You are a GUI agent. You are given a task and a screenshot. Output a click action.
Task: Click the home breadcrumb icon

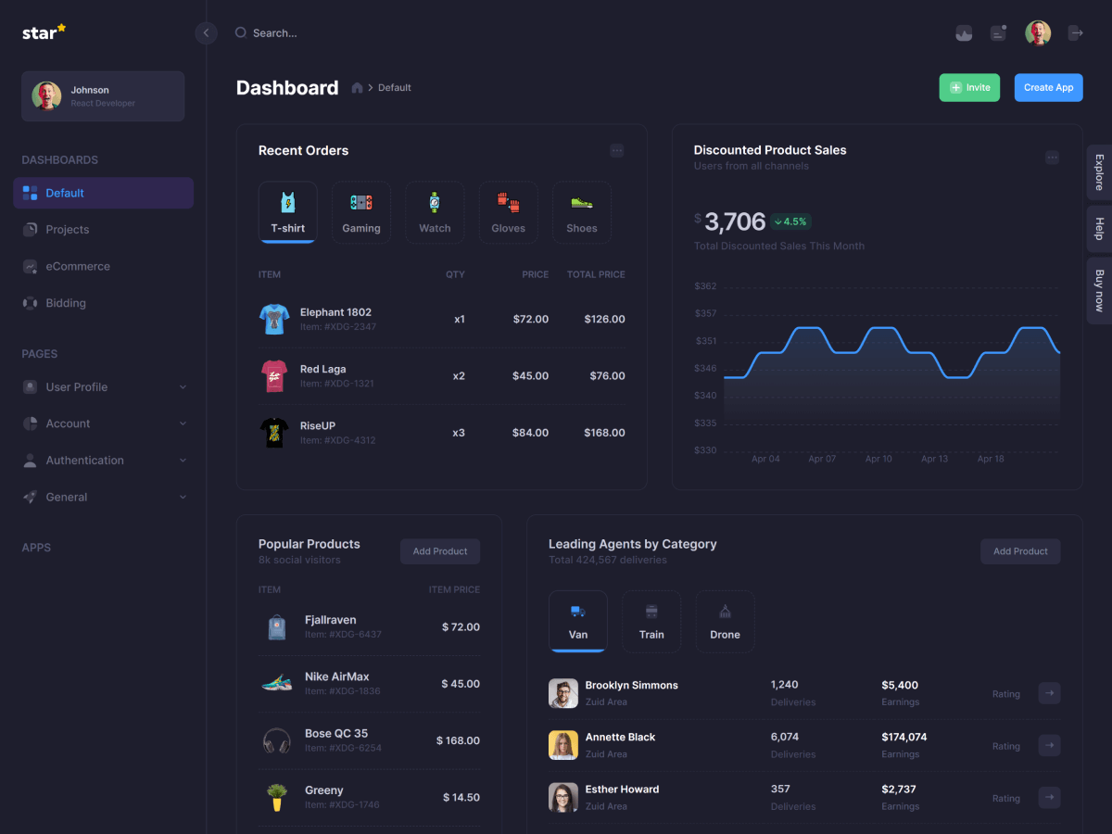click(357, 88)
